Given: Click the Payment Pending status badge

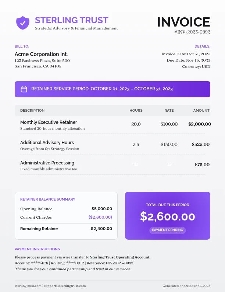Looking at the screenshot, I should pos(168,230).
